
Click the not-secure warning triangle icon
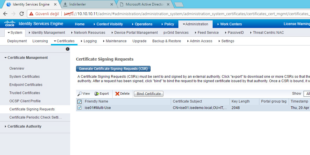point(31,14)
